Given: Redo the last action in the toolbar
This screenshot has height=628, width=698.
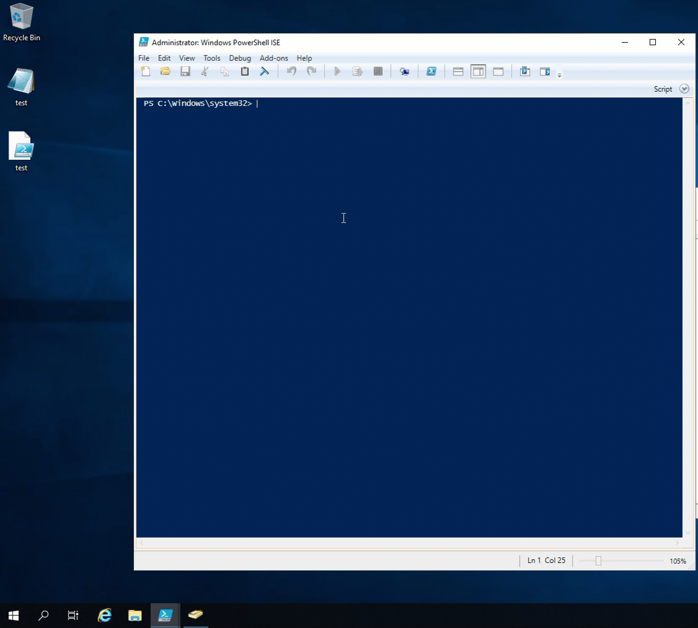Looking at the screenshot, I should 312,71.
